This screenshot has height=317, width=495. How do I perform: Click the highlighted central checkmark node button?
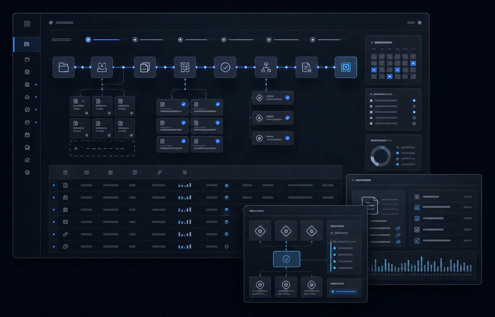(x=287, y=259)
